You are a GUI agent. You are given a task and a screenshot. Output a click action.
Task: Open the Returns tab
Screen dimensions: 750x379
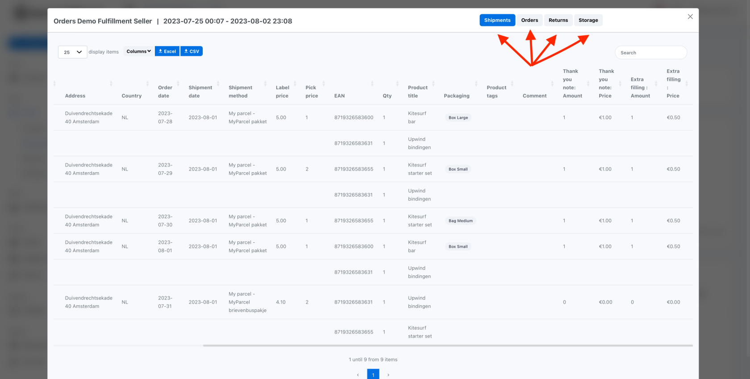[x=558, y=20]
